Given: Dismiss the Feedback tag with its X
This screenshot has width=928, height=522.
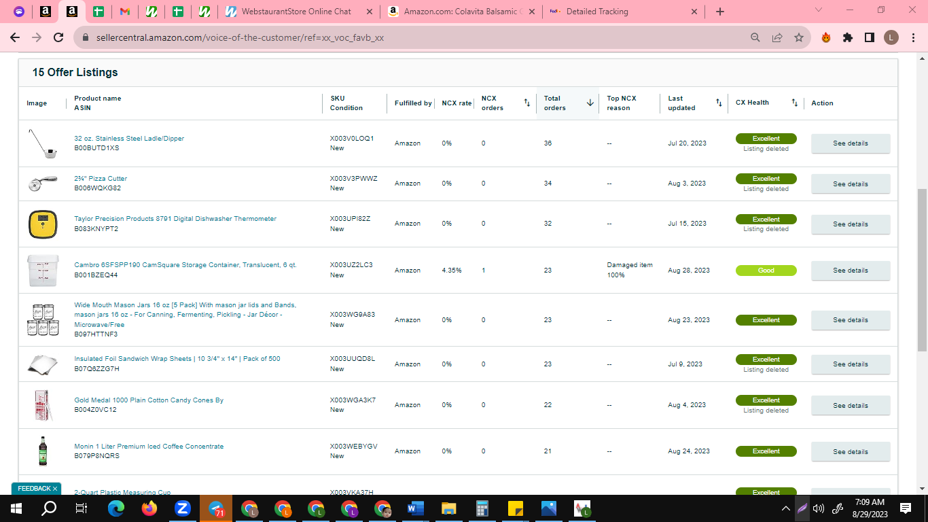Looking at the screenshot, I should (55, 489).
